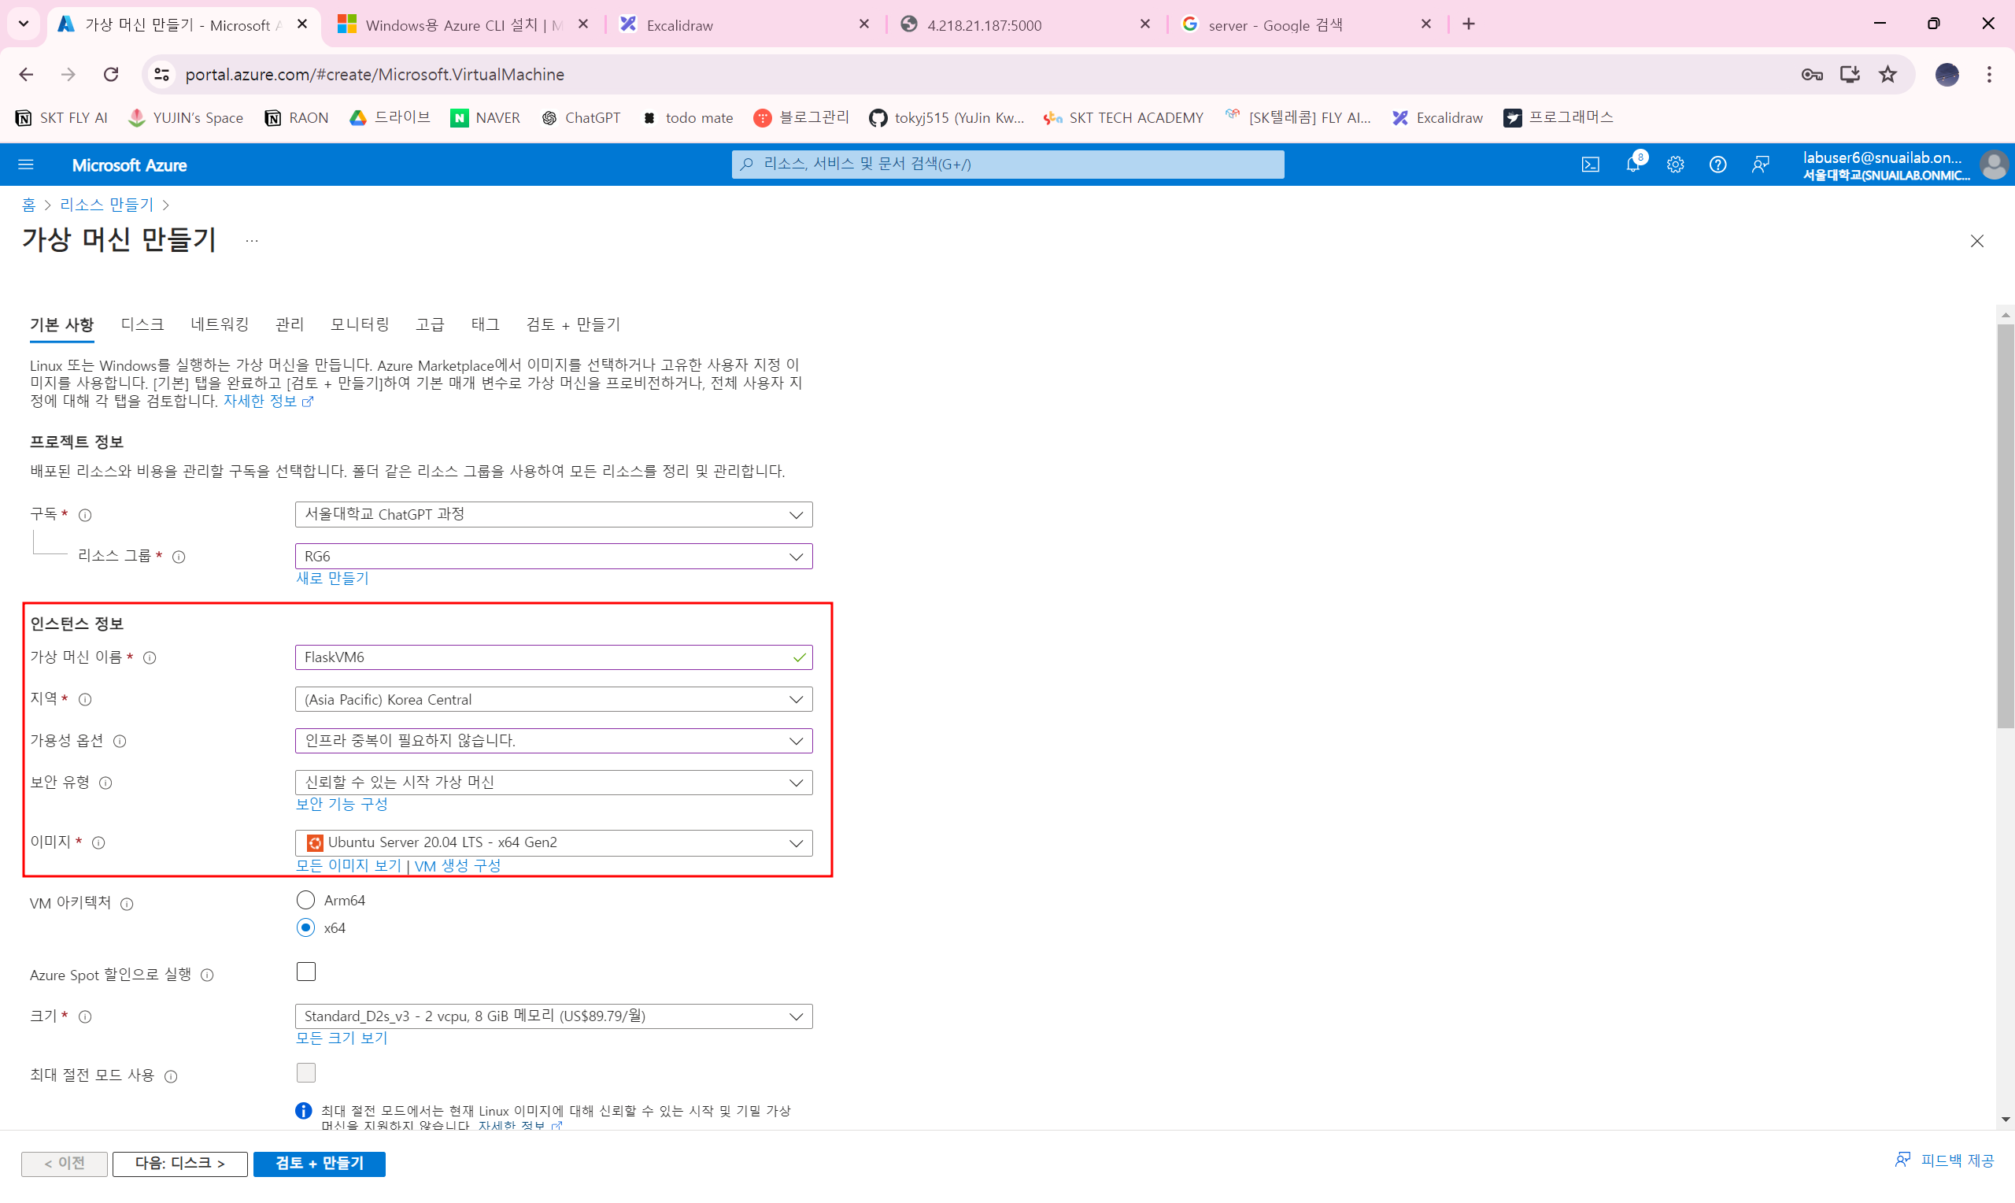This screenshot has width=2015, height=1203.
Task: Click the 모든 크기 보기 link
Action: (341, 1038)
